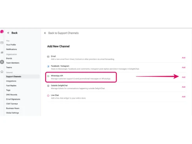Screen dimensions: 192x144
Task: Click the 'Add a live chat widget' description
Action: coord(68,98)
